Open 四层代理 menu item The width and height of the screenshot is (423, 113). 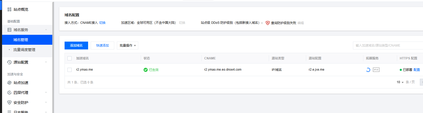pos(21,93)
